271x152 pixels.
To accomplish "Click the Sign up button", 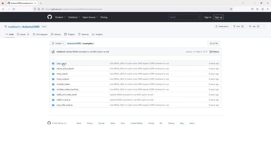I will pyautogui.click(x=218, y=17).
